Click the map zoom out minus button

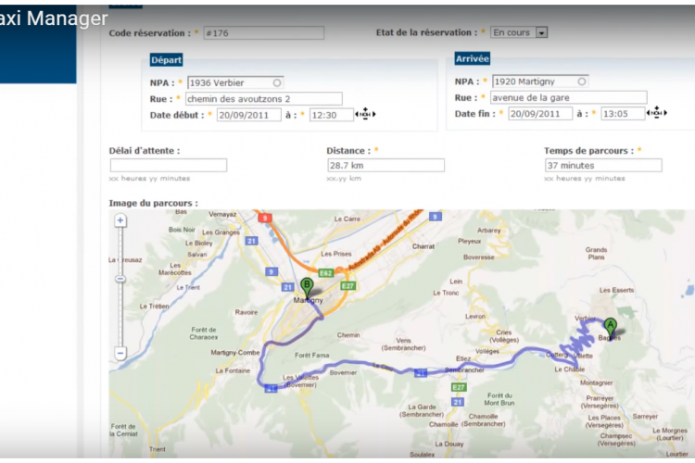tap(120, 353)
